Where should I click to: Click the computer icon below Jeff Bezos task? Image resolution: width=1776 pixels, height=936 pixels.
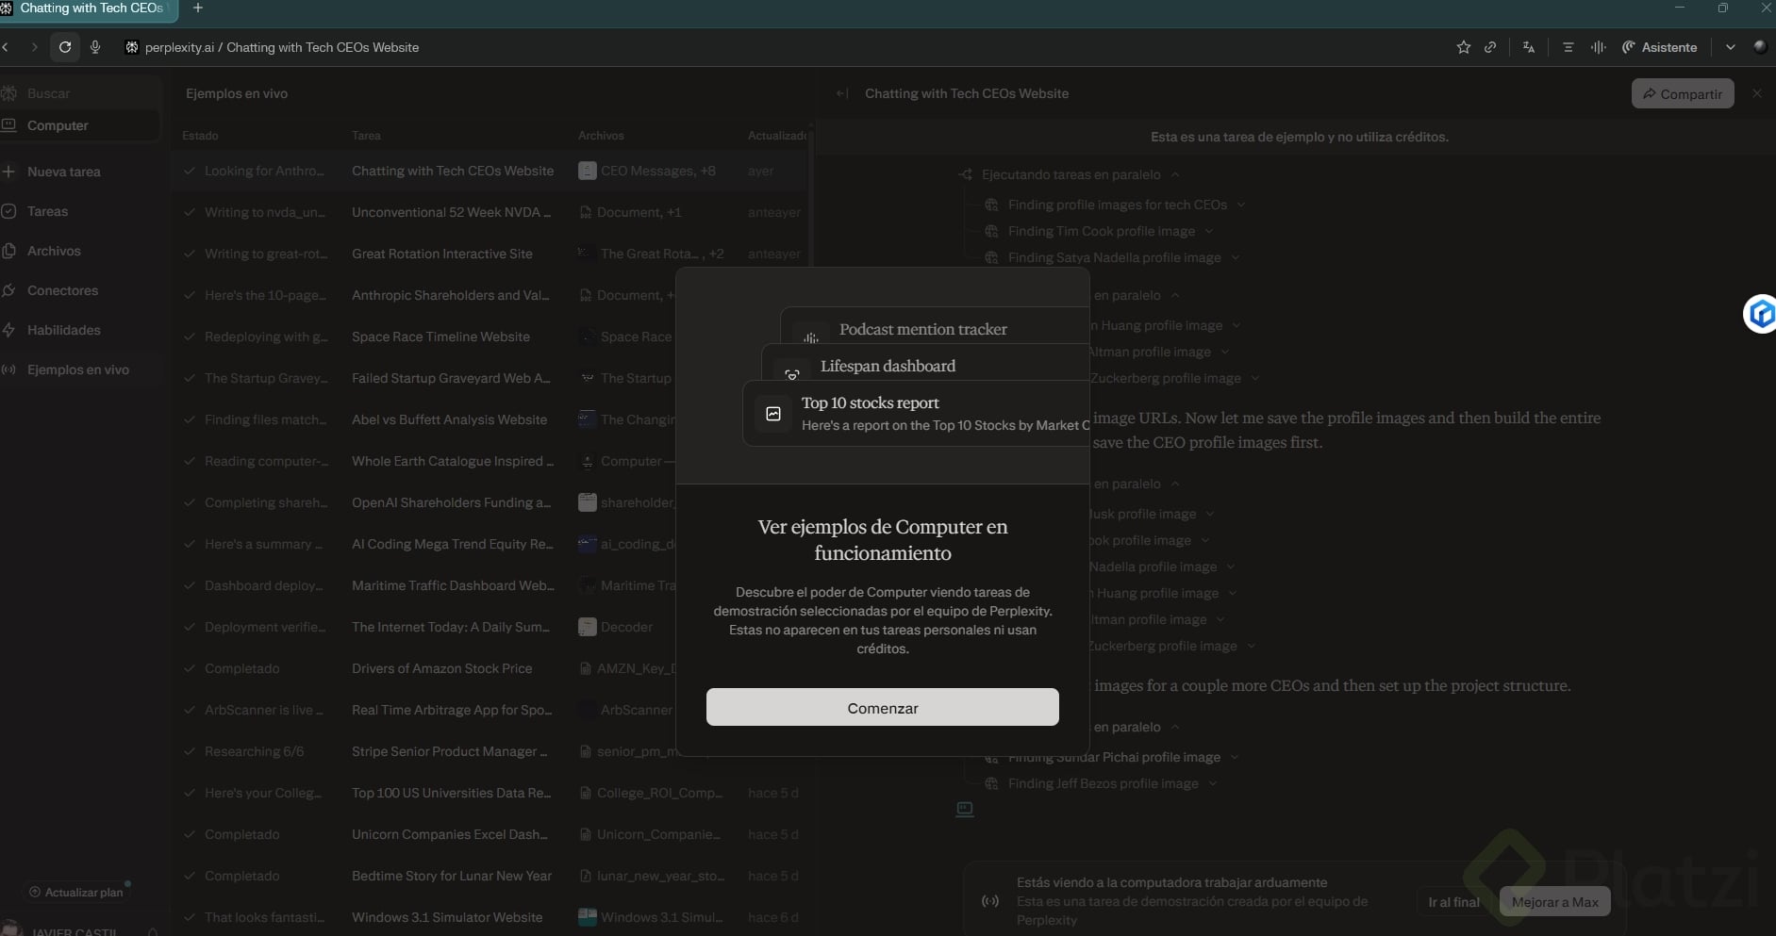[x=965, y=810]
